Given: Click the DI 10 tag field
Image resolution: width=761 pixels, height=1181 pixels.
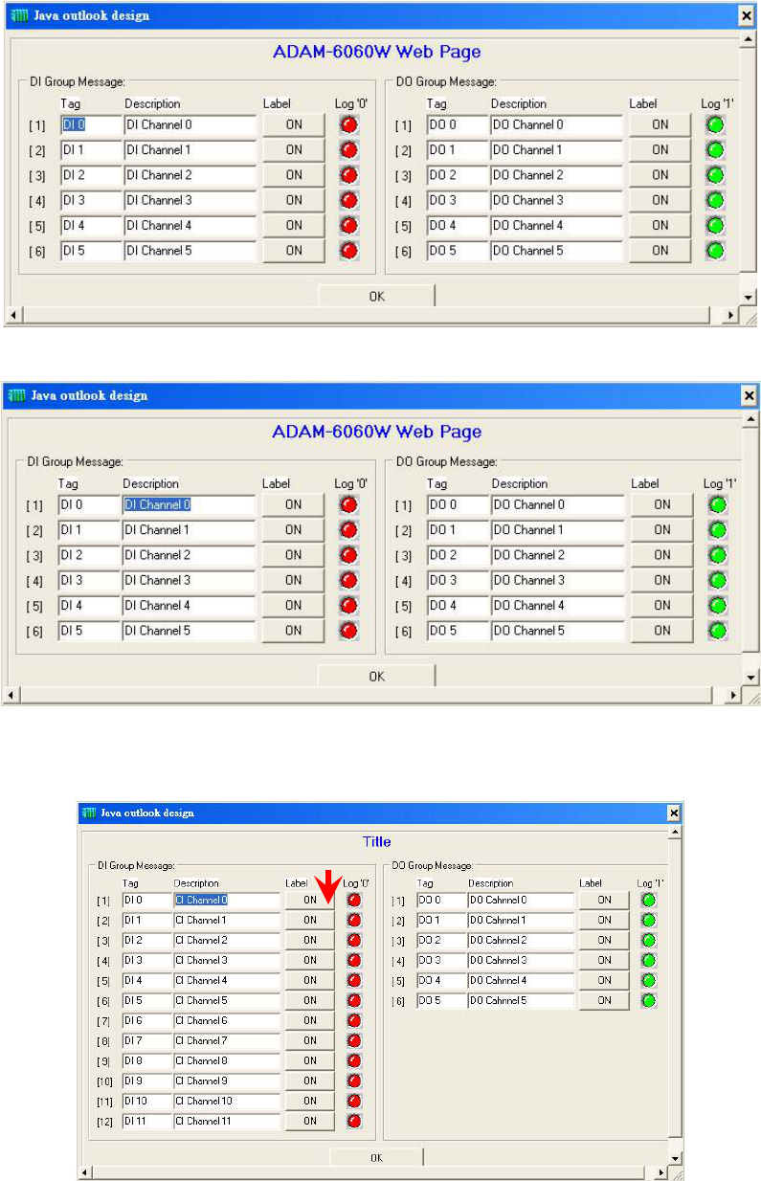Looking at the screenshot, I should pyautogui.click(x=146, y=1101).
